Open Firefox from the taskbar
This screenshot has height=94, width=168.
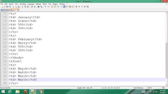25,92
